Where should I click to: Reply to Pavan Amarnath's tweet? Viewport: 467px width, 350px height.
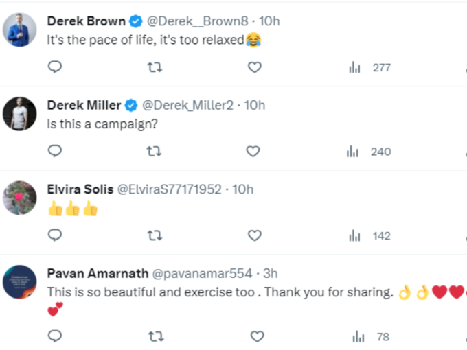coord(55,336)
